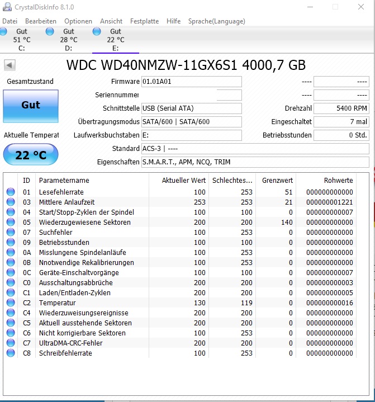Click the Eigenschaften field S.M.A.R.T., APM, NCQ, TRIM
Viewport: 375px width, 402px height.
[x=255, y=162]
